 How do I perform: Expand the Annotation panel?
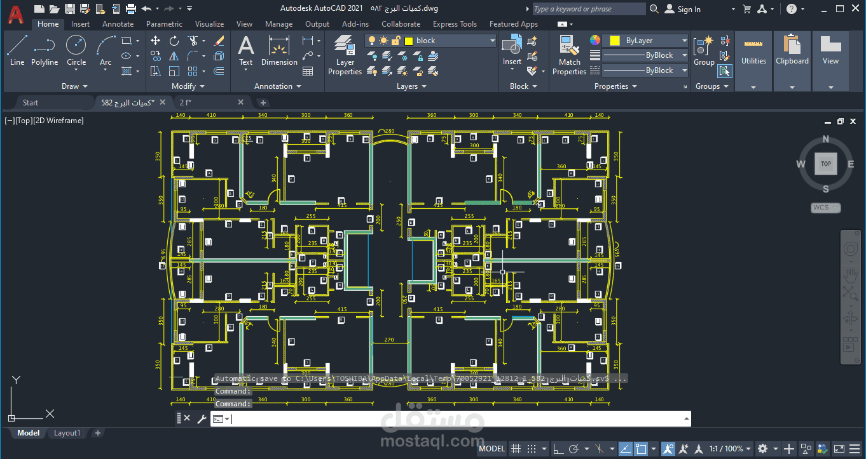(278, 86)
